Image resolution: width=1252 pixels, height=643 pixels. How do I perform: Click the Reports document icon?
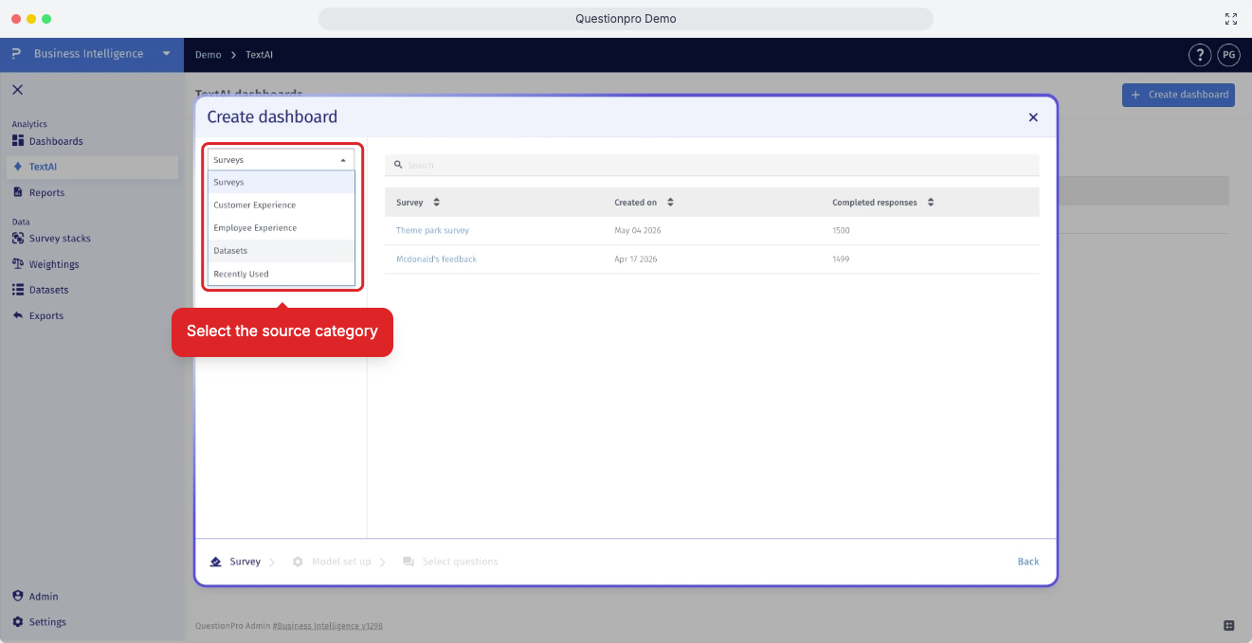pos(18,192)
